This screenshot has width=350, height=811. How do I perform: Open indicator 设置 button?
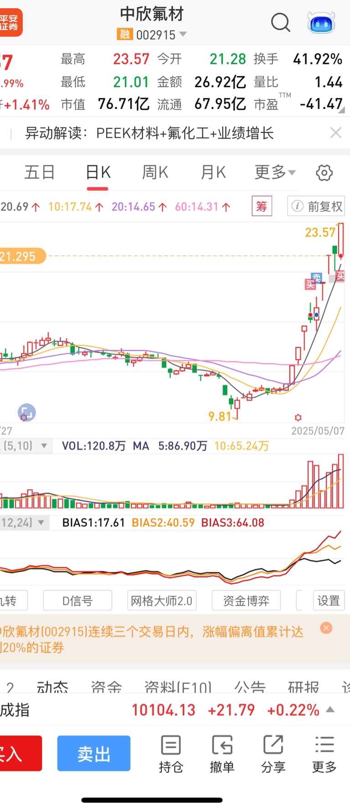point(329,600)
